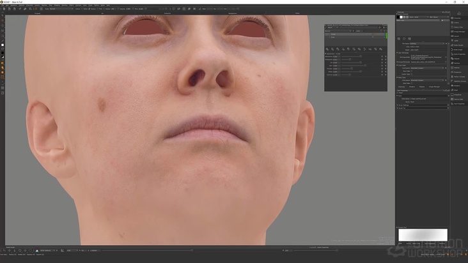
Task: Open the Lights palette icon
Action: (457, 40)
